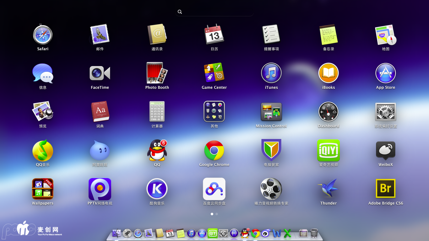Expand the 其他 folder
The height and width of the screenshot is (241, 429).
coord(214,112)
